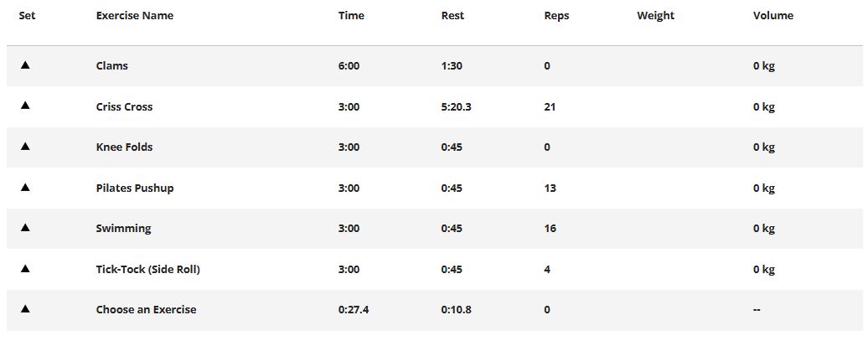The width and height of the screenshot is (868, 346).
Task: Click the Volume column header
Action: click(x=772, y=16)
